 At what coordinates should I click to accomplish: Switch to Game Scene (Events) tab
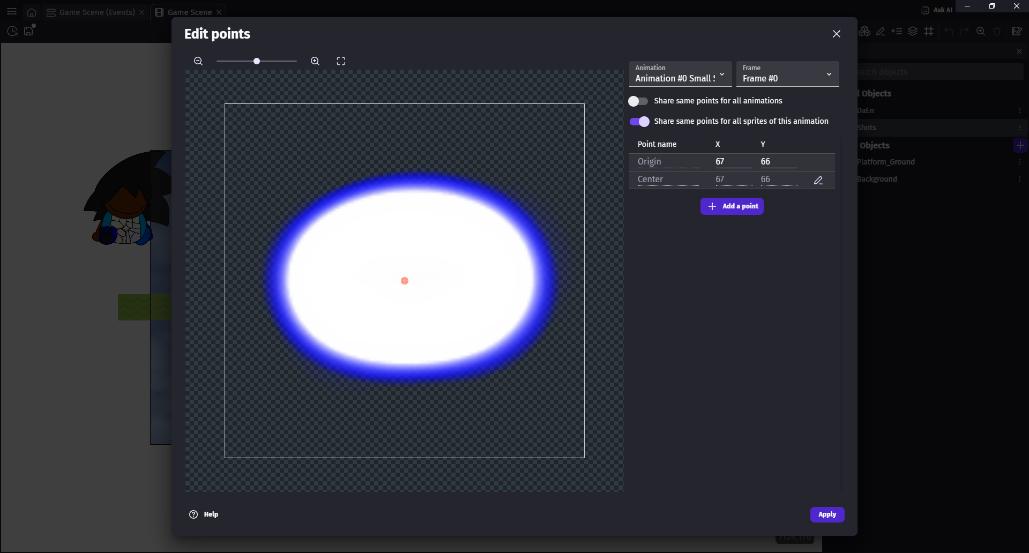(96, 12)
